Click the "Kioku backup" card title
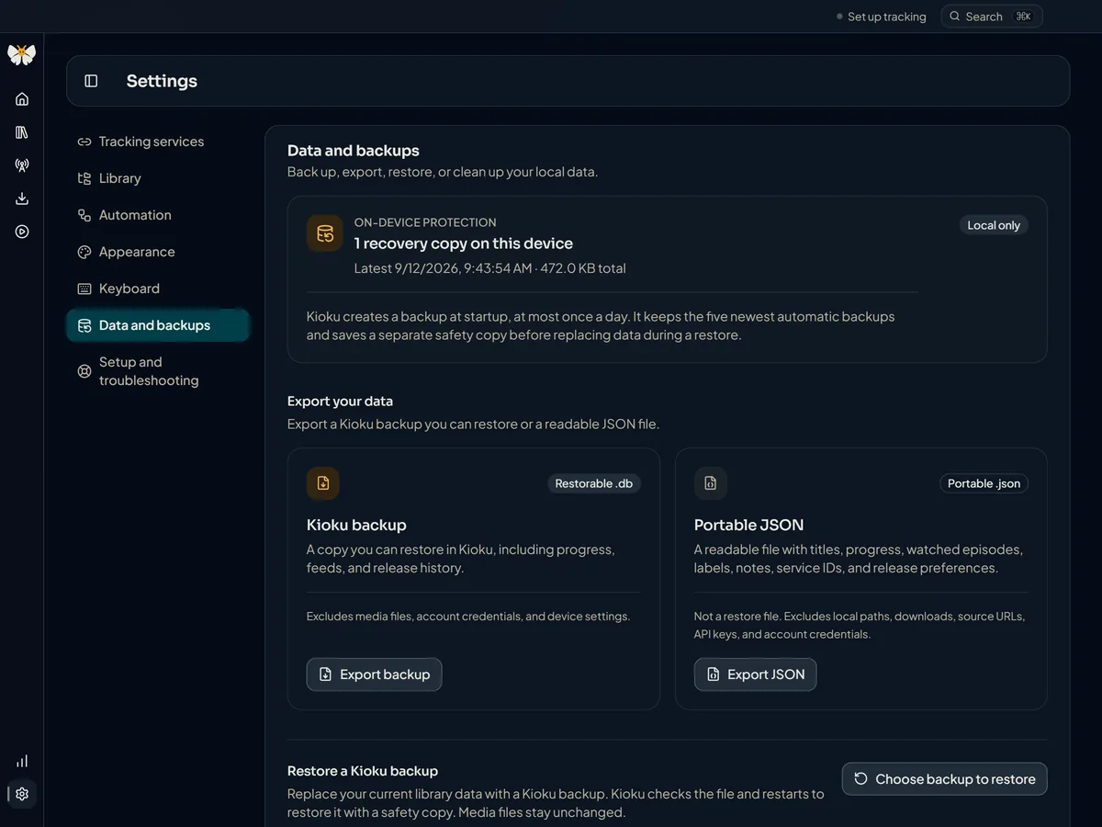Viewport: 1102px width, 827px height. 356,525
